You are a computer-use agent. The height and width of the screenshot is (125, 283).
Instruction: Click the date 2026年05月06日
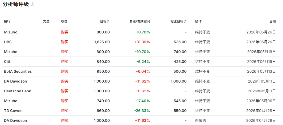pyautogui.click(x=261, y=101)
